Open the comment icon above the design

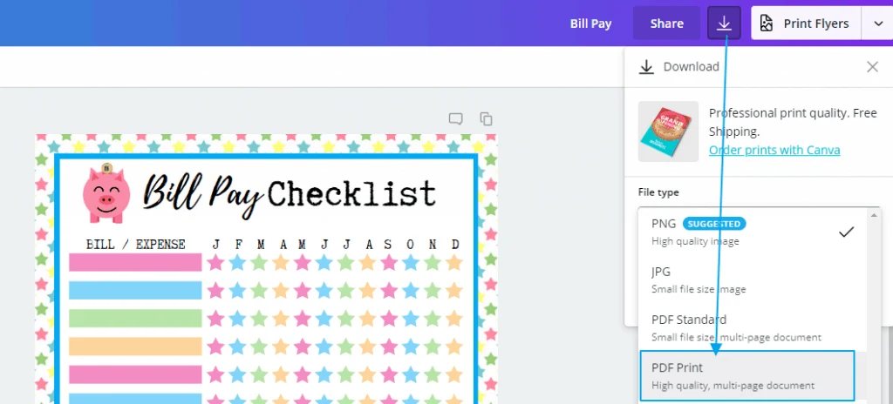point(455,119)
